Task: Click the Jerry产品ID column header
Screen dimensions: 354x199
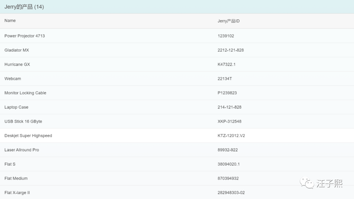Action: click(x=228, y=21)
